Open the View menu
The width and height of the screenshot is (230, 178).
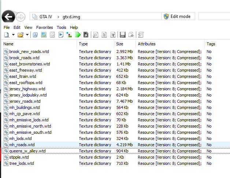[x=28, y=27]
